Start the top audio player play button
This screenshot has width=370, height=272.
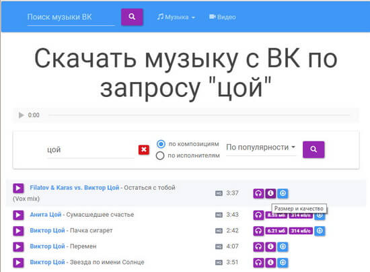pos(22,115)
